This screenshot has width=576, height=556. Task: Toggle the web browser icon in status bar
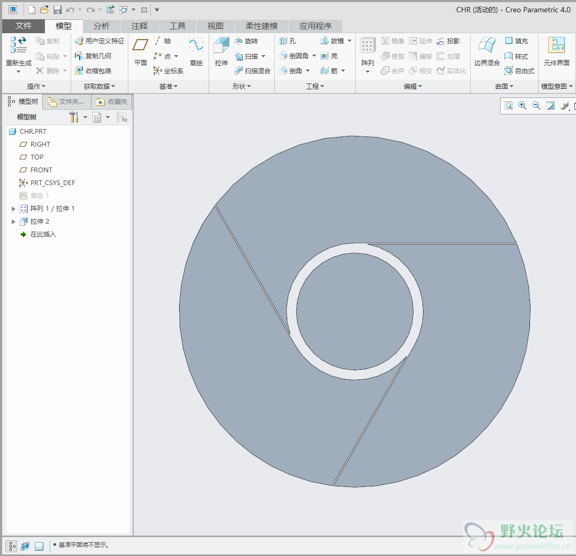(25, 546)
